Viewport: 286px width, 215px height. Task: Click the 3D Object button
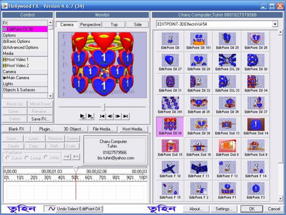(74, 129)
